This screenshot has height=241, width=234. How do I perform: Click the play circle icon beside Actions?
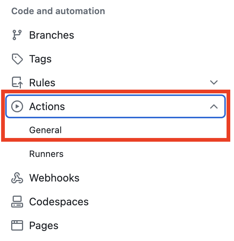(17, 106)
